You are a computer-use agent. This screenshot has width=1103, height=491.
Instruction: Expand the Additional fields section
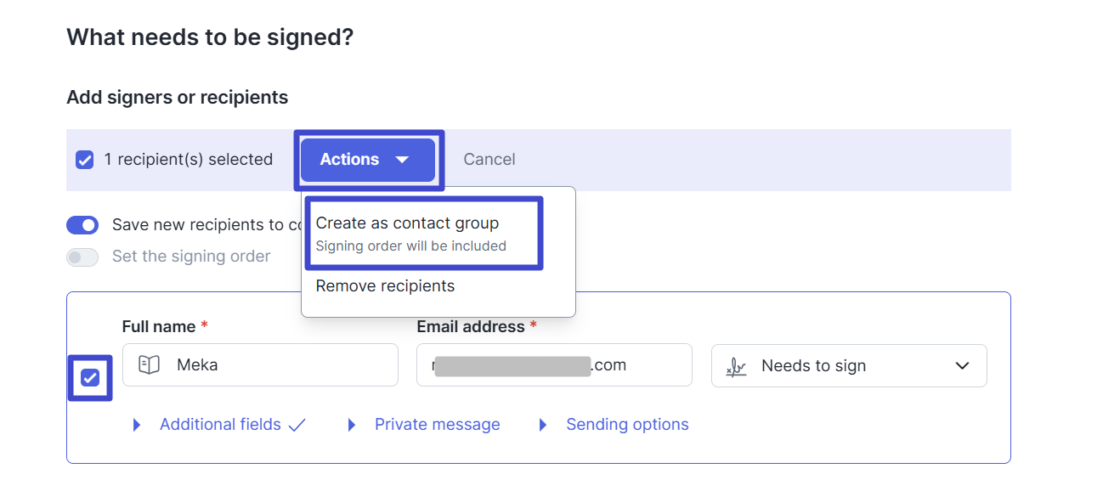[220, 425]
